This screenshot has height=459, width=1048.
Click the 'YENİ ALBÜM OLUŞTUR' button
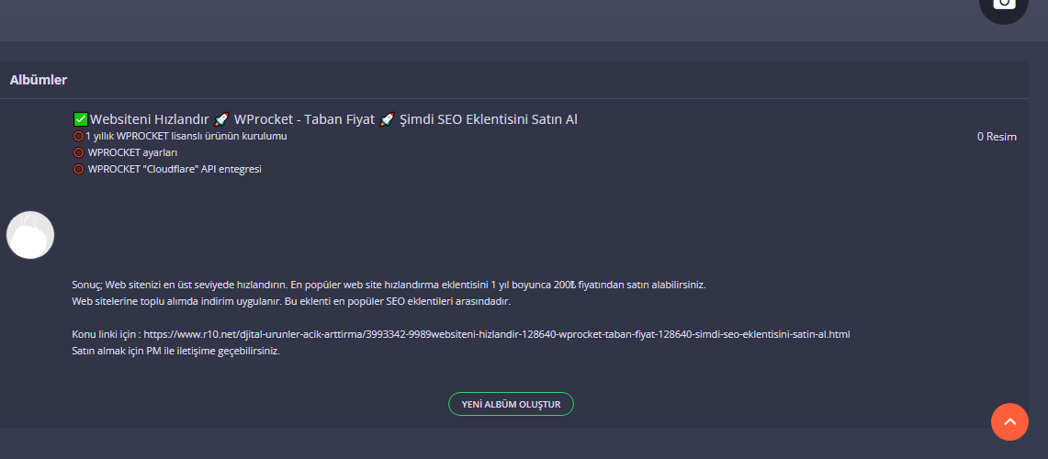point(511,404)
